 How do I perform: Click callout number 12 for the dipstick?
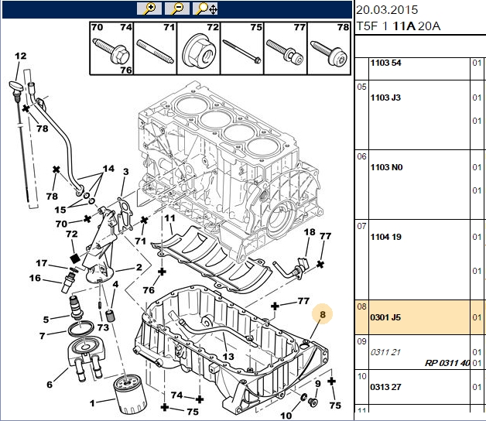[21, 56]
